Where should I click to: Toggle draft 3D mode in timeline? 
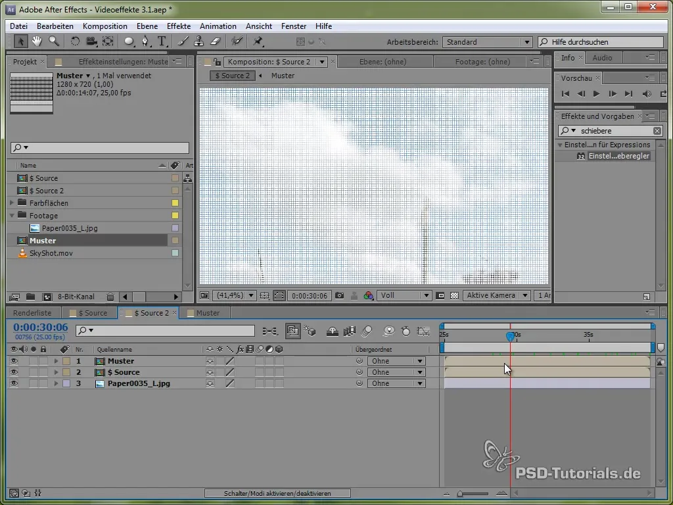(310, 331)
